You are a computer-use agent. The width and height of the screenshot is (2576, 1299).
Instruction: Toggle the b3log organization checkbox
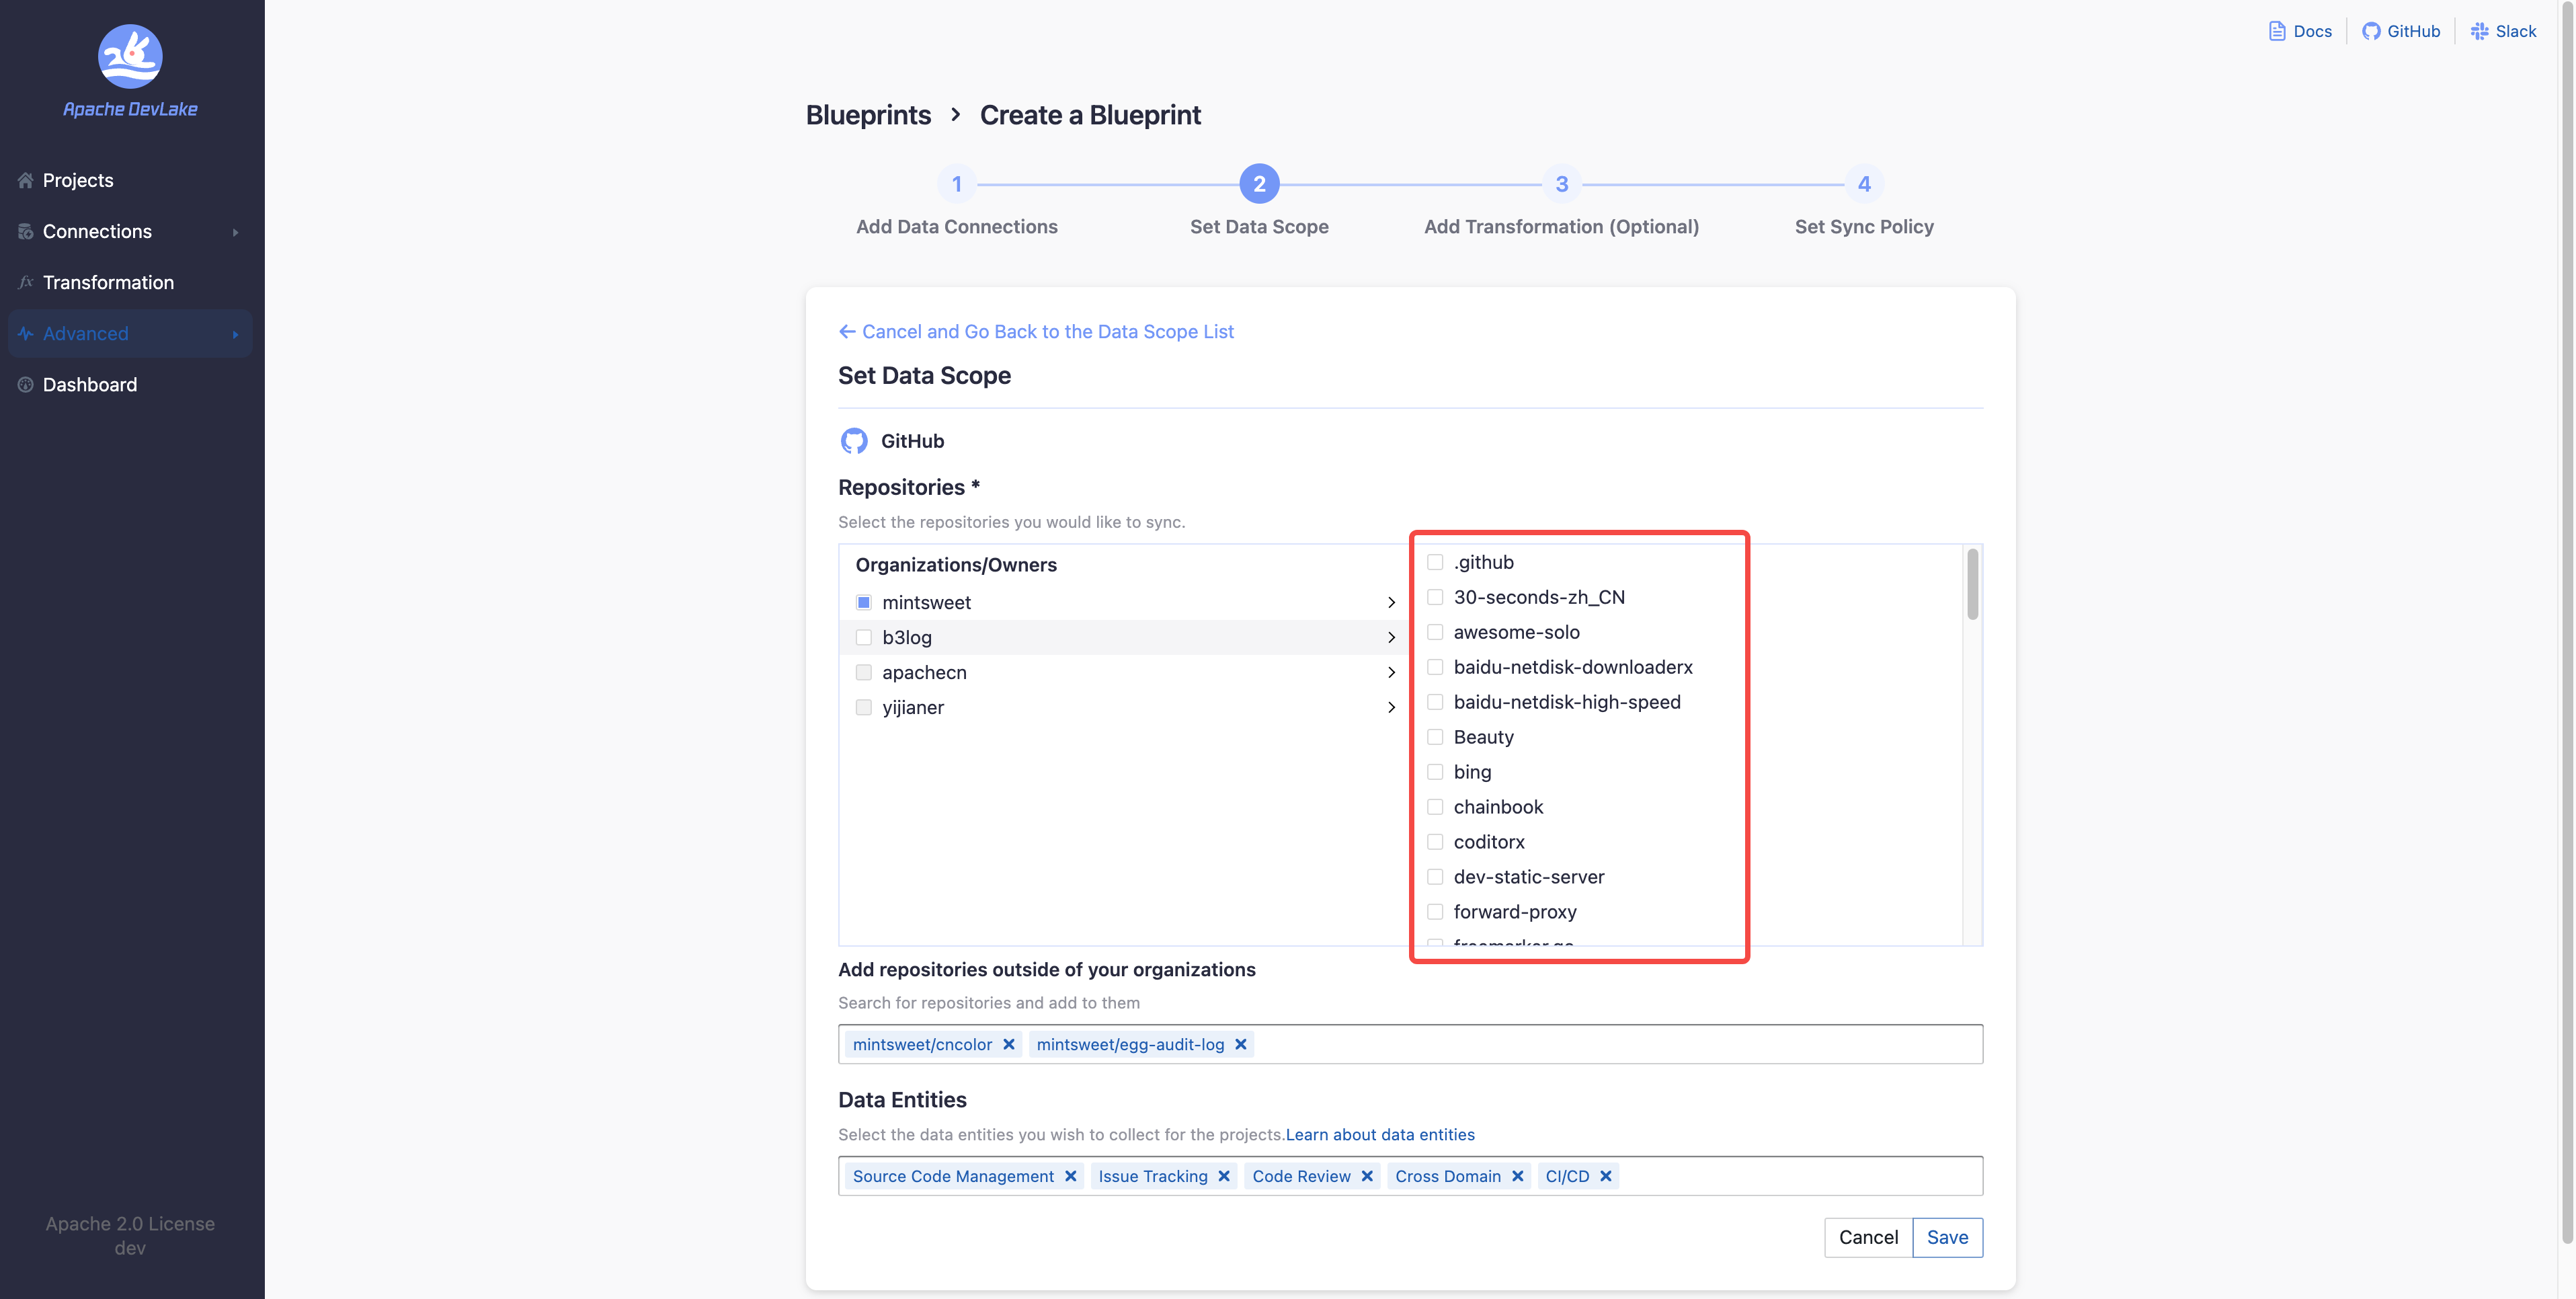pos(864,637)
